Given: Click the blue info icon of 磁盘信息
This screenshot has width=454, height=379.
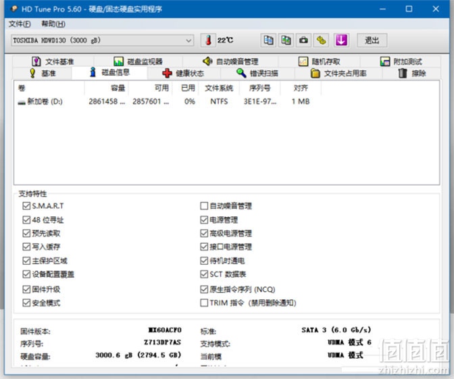Looking at the screenshot, I should coord(93,72).
